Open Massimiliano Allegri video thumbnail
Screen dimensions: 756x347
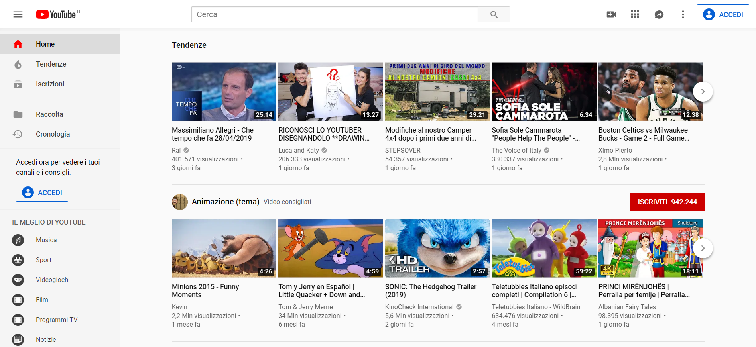coord(224,92)
